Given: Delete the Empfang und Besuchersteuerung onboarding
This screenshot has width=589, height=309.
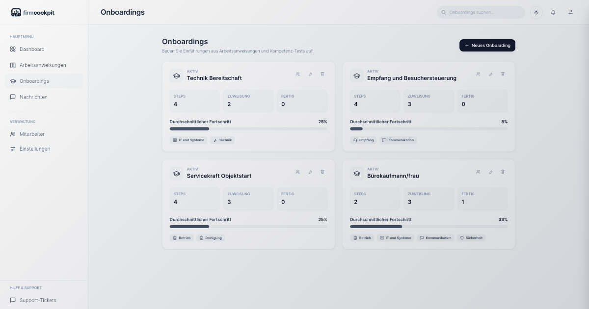Looking at the screenshot, I should (x=503, y=74).
